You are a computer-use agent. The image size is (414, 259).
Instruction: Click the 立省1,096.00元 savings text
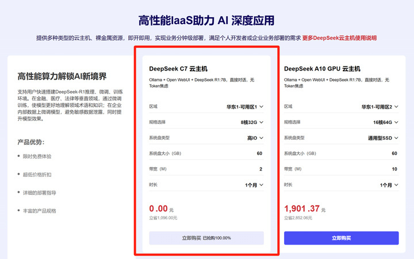(x=163, y=218)
